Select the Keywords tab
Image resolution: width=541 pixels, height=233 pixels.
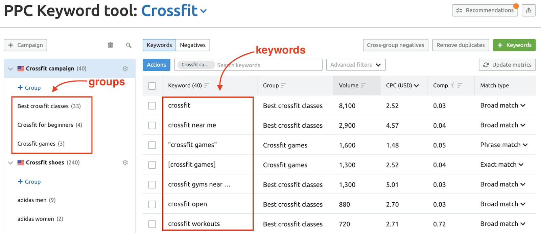(x=159, y=45)
